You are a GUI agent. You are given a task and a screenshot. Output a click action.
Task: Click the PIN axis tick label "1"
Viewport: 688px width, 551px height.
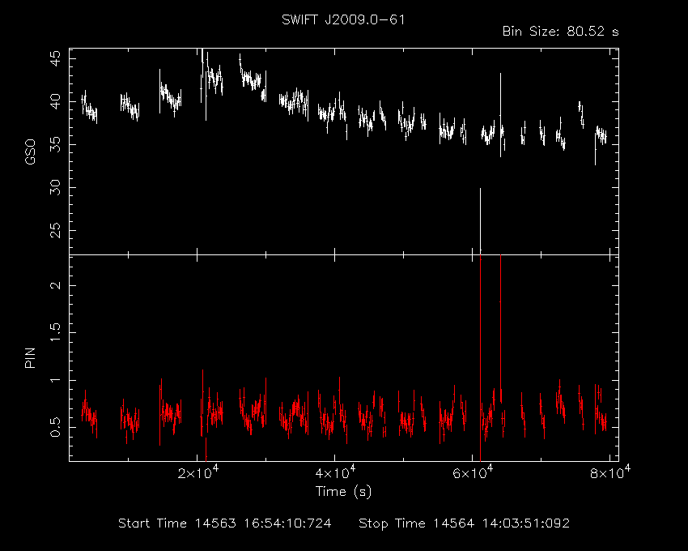click(x=56, y=380)
